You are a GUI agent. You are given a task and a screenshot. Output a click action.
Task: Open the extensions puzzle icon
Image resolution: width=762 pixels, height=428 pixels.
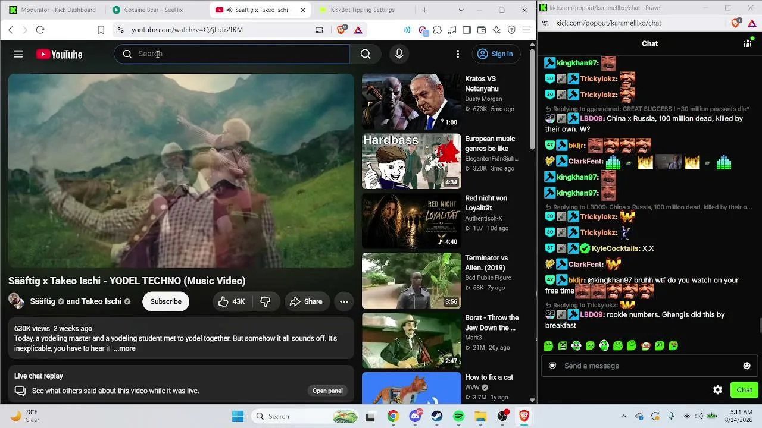438,30
